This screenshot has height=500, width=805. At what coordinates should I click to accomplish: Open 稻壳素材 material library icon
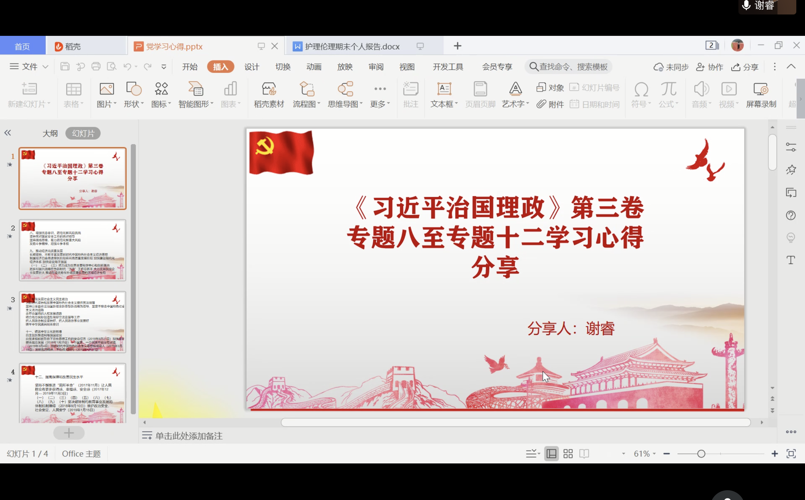click(x=269, y=89)
